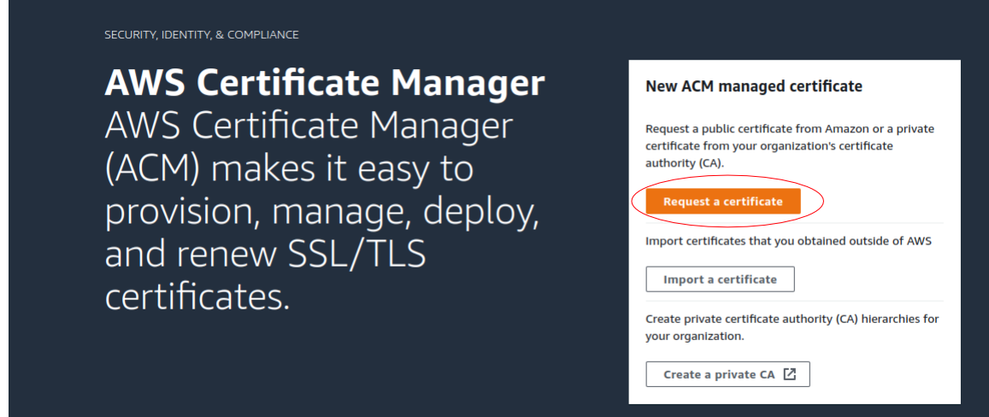Open Import a certificate
Viewport: 989px width, 417px height.
click(720, 279)
